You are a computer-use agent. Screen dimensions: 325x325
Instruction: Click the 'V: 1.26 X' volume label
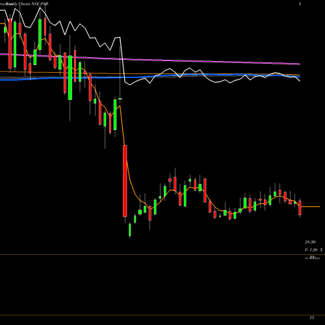click(x=314, y=250)
